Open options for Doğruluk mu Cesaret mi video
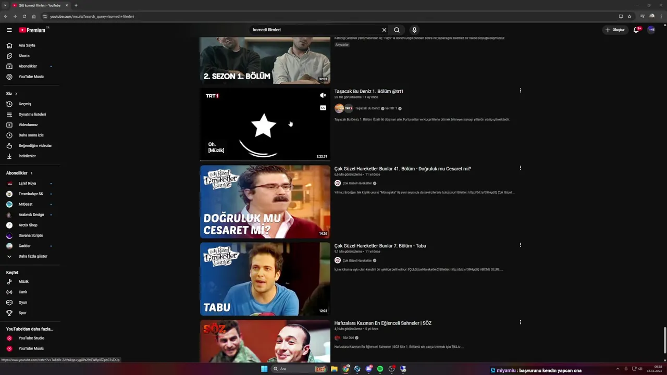Viewport: 667px width, 375px height. point(520,168)
